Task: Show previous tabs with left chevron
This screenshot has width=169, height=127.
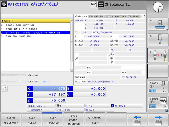Action: click(x=142, y=16)
